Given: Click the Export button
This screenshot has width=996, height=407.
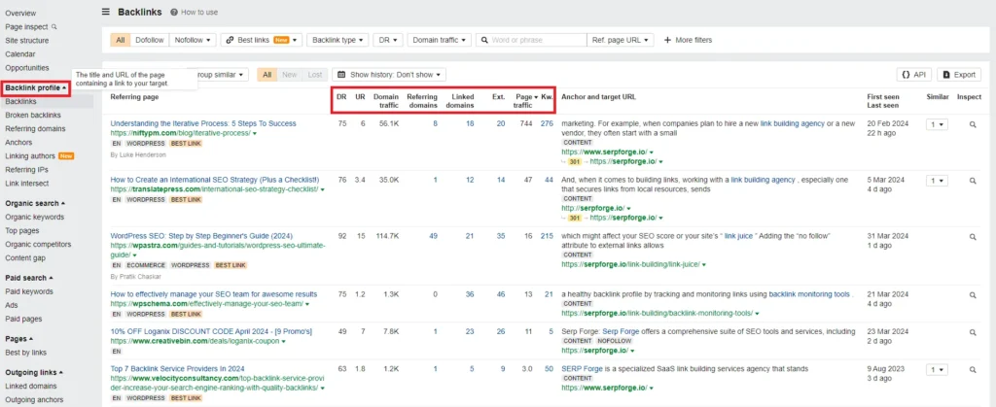Looking at the screenshot, I should coord(959,75).
